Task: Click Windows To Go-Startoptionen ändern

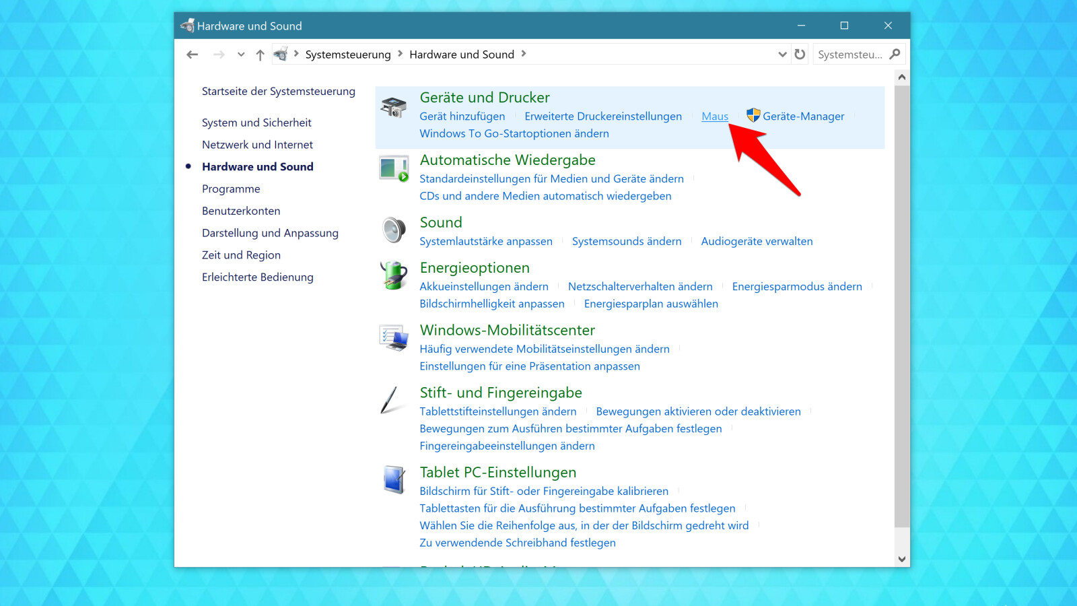Action: (x=514, y=134)
